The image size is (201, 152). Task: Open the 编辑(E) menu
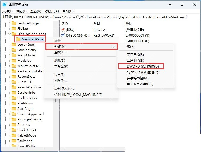[x=21, y=11]
